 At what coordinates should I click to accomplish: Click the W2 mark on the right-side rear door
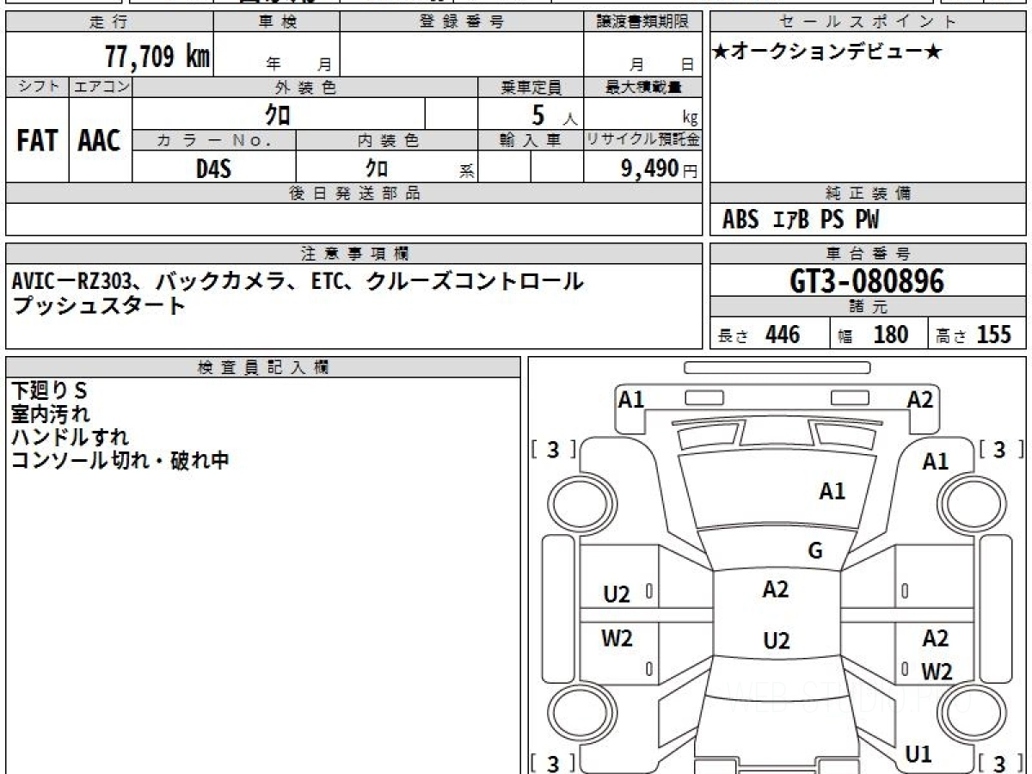[937, 672]
